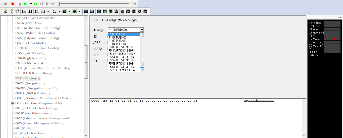Image resolution: width=343 pixels, height=138 pixels.
Task: Open the camera view icon
Action: (x=86, y=11)
